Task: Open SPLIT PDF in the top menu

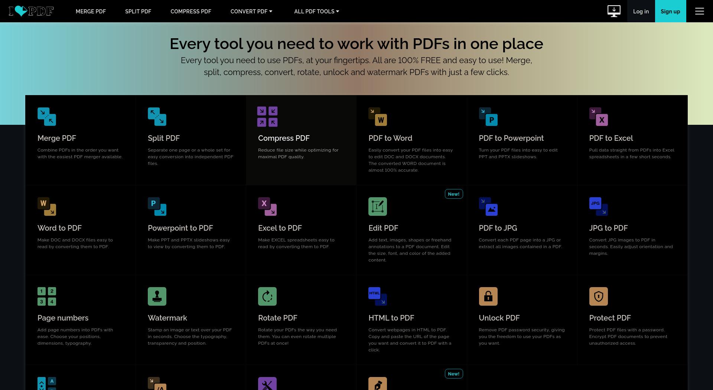Action: point(138,12)
